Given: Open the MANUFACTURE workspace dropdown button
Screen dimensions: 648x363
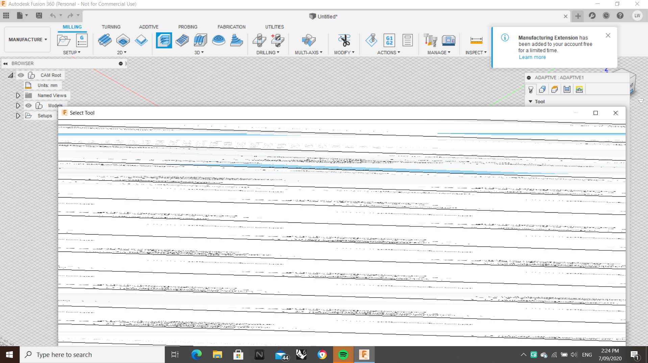Looking at the screenshot, I should tap(27, 39).
